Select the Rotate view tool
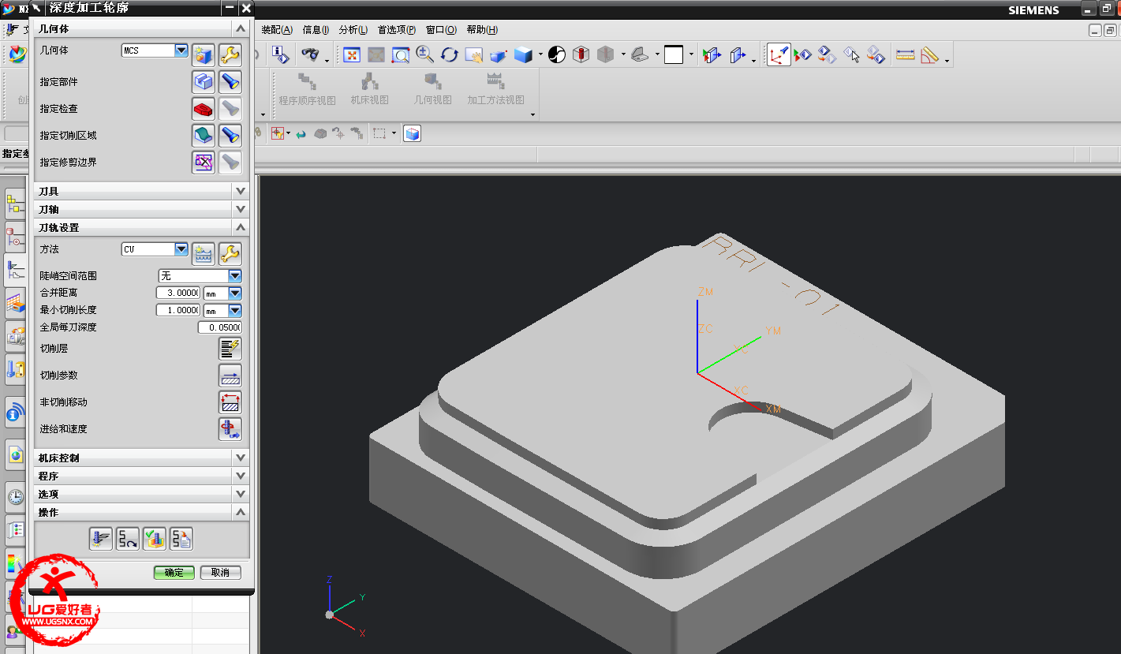Screen dimensions: 1121x654 [450, 54]
